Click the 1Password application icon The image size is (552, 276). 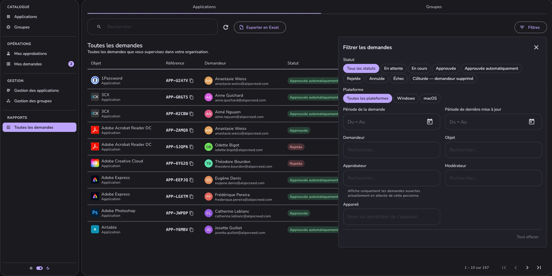pyautogui.click(x=95, y=80)
